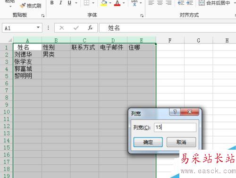Toggle bold formatting
The width and height of the screenshot is (236, 178).
[x=52, y=3]
